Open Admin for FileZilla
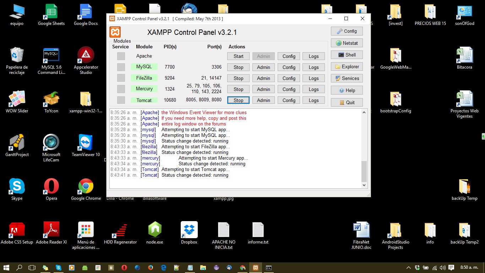Image resolution: width=485 pixels, height=273 pixels. (263, 78)
